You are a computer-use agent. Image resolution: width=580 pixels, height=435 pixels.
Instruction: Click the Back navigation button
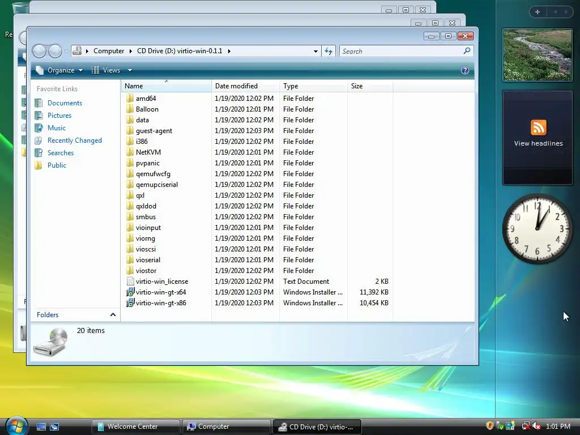point(39,51)
